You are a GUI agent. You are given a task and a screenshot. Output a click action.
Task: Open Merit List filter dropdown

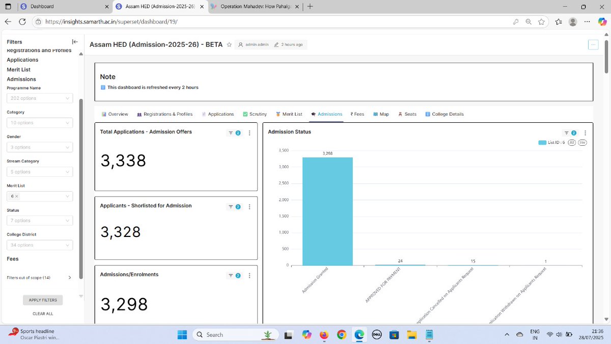[x=40, y=196]
